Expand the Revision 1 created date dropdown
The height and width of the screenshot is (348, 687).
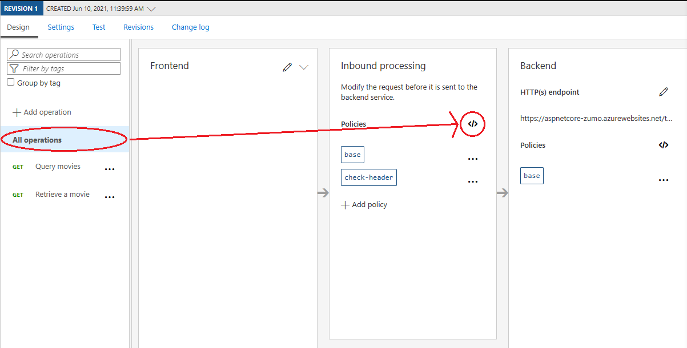151,9
